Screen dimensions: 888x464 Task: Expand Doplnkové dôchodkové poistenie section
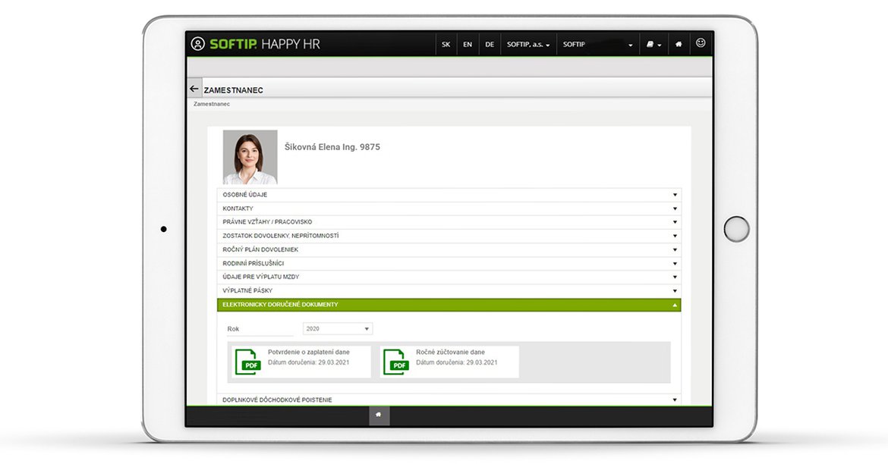pos(449,400)
